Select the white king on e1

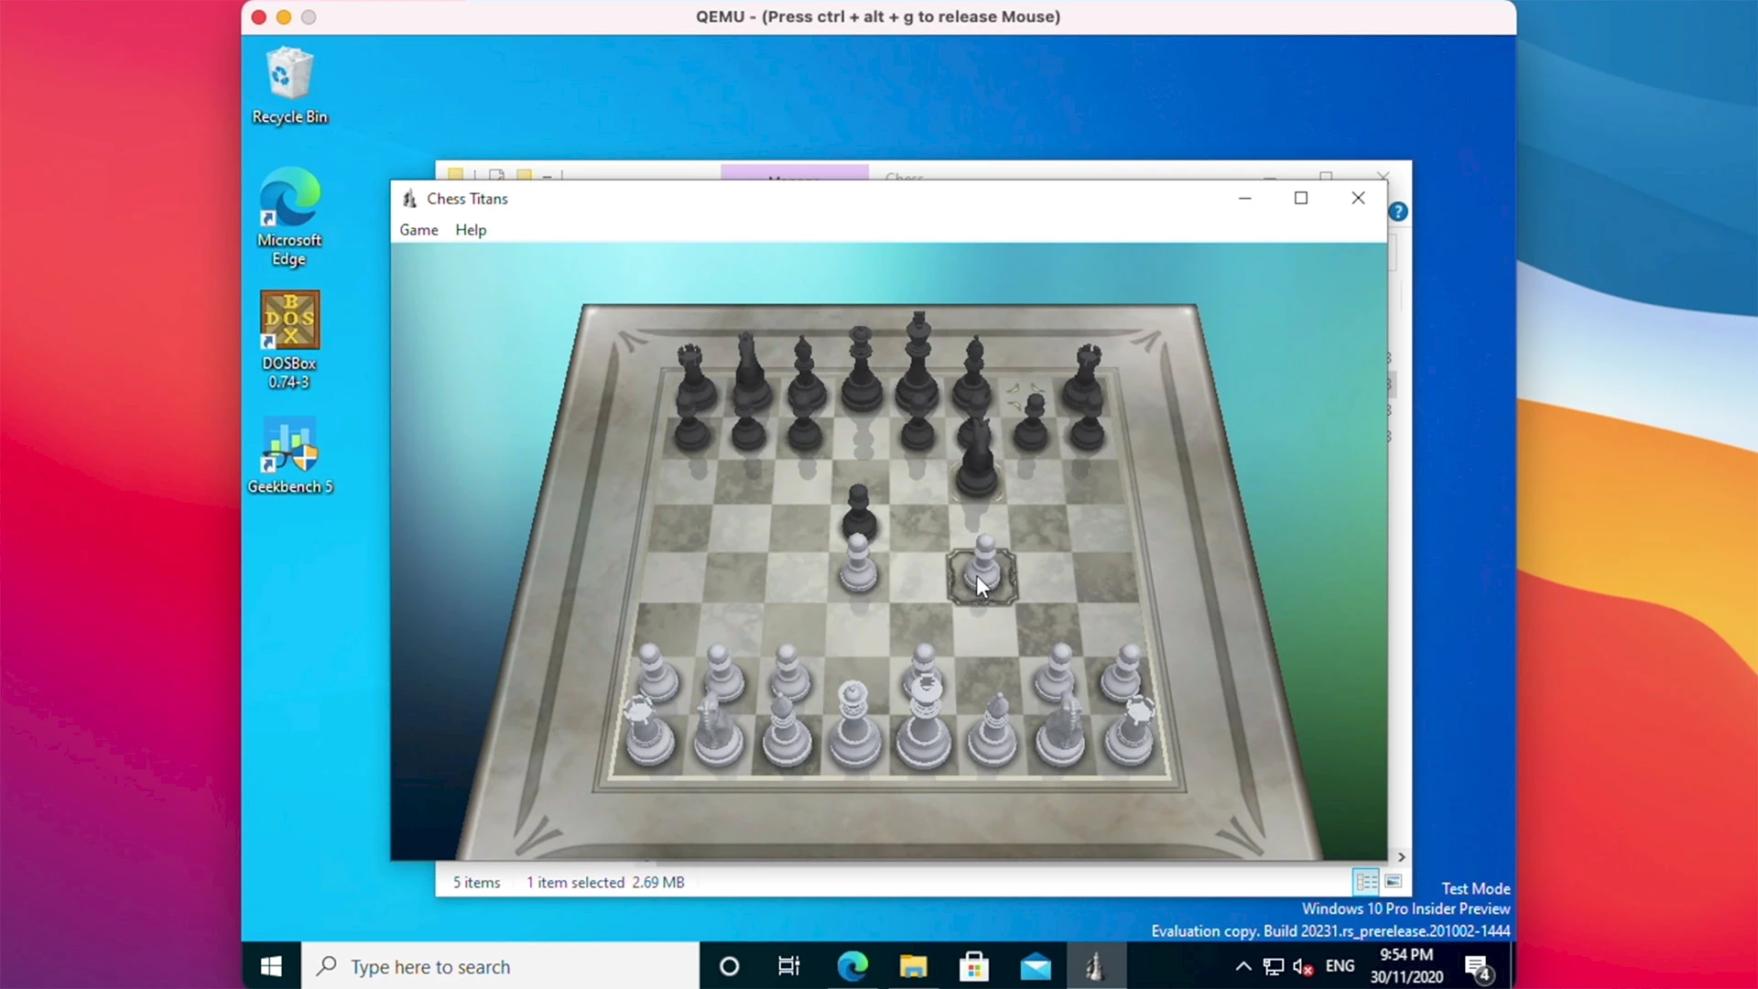[x=923, y=722]
